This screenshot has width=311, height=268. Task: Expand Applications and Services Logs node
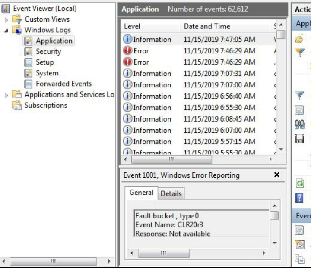coord(6,95)
